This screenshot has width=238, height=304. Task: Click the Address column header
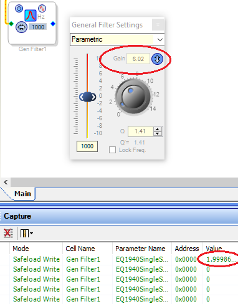tap(187, 249)
